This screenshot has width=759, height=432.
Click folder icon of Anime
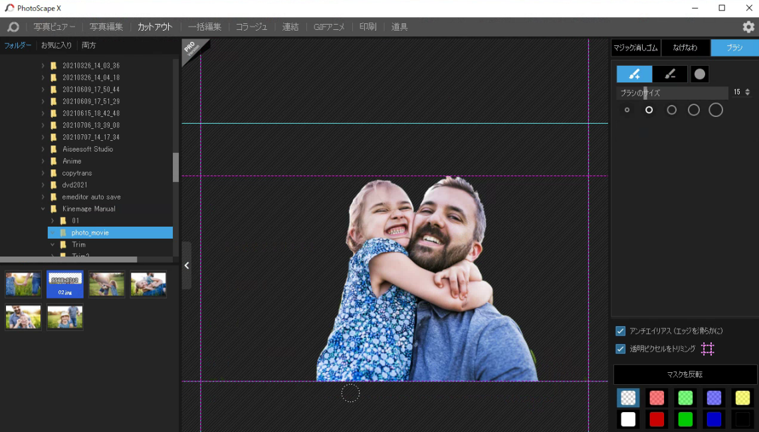[54, 162]
